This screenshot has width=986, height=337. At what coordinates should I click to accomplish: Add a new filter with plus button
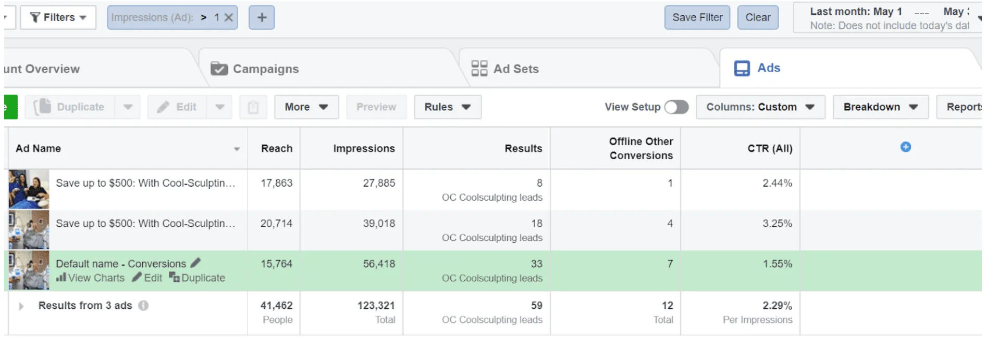[262, 18]
